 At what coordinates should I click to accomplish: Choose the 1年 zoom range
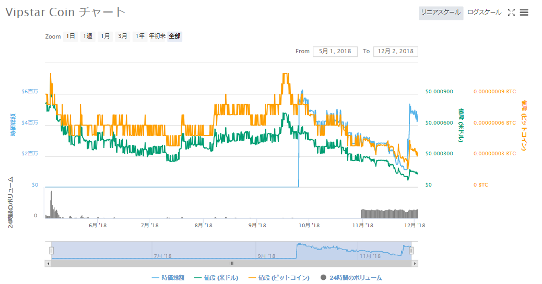click(140, 36)
